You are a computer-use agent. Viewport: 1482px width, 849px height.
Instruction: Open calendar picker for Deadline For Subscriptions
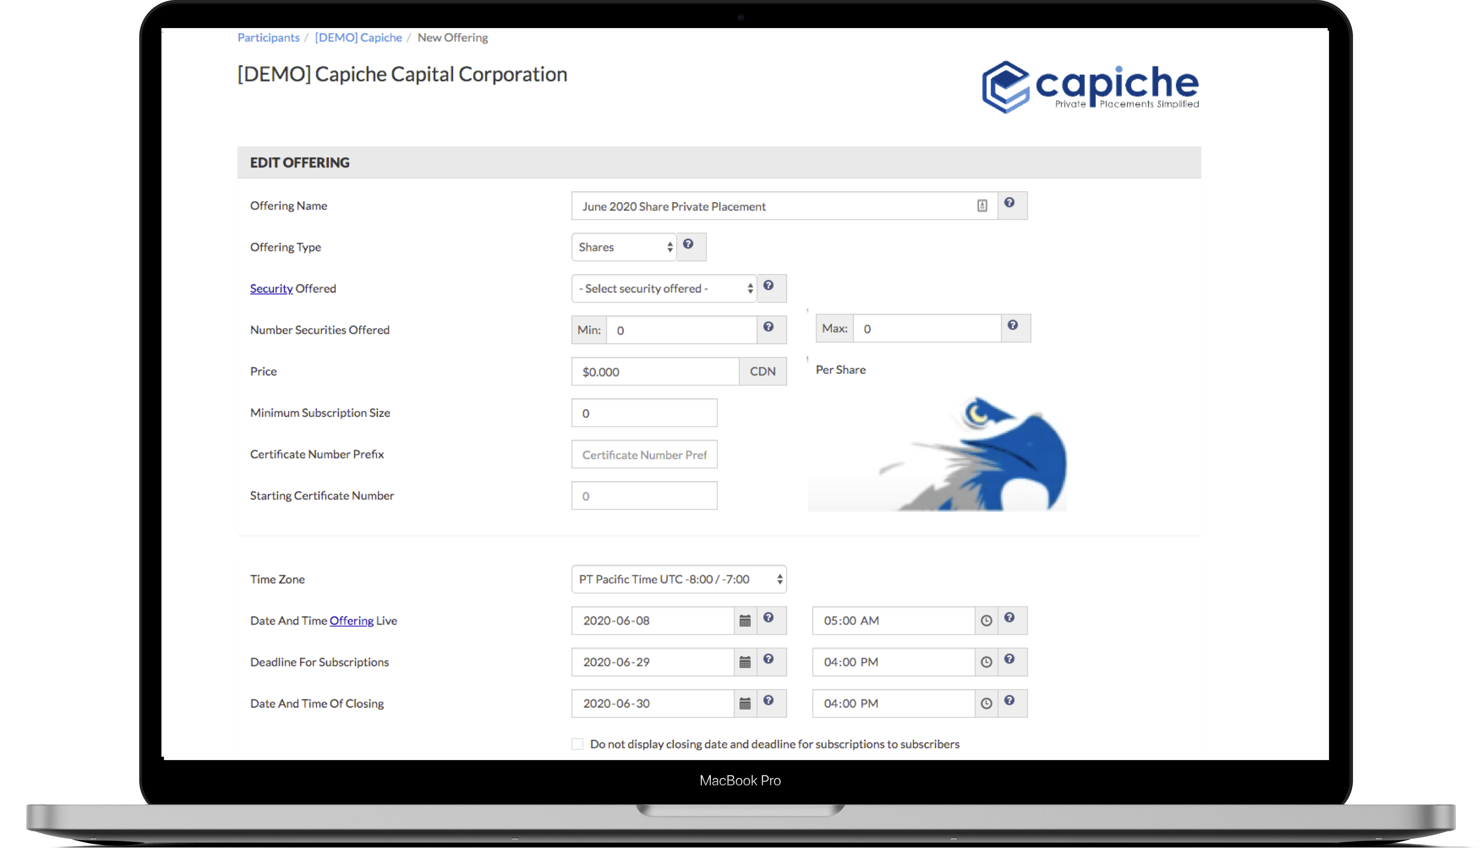[745, 662]
